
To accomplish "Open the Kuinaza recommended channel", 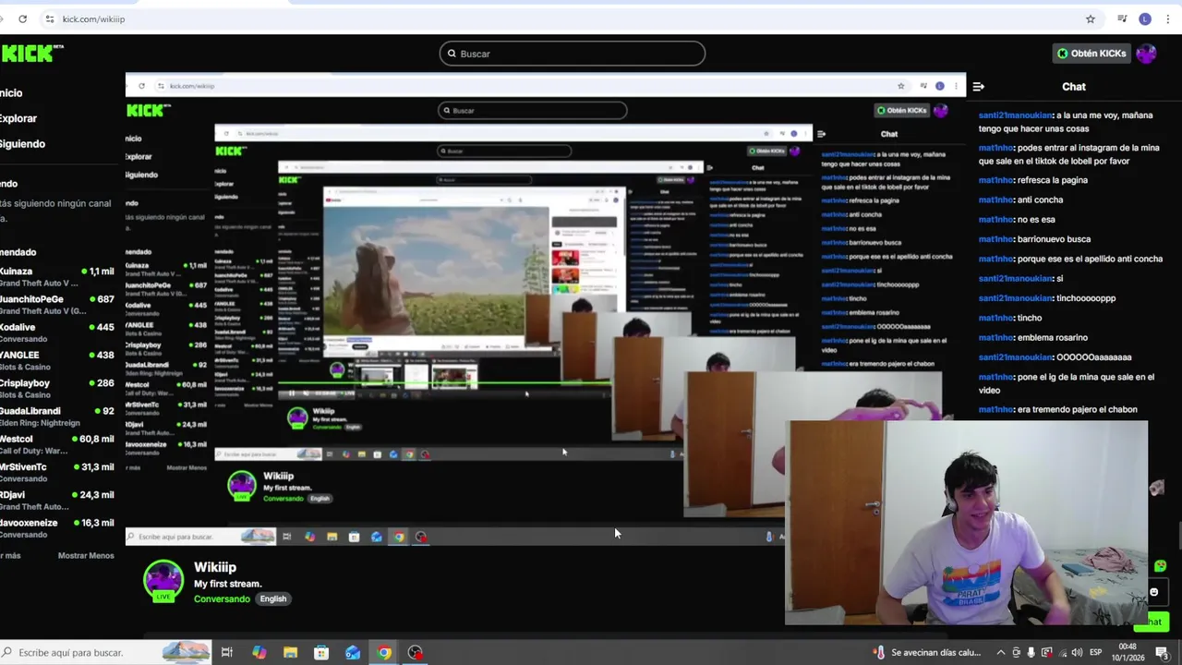I will coord(57,277).
